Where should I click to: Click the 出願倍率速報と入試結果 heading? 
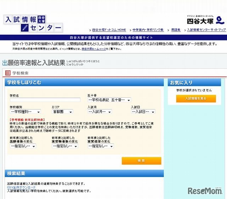click(34, 63)
